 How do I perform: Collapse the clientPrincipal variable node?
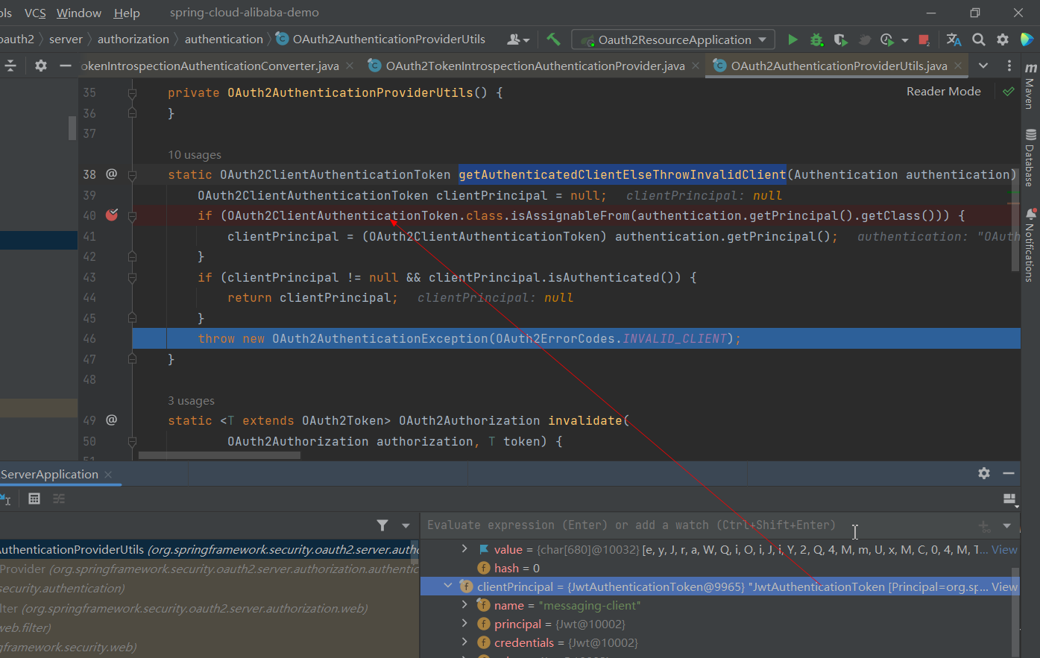coord(448,586)
